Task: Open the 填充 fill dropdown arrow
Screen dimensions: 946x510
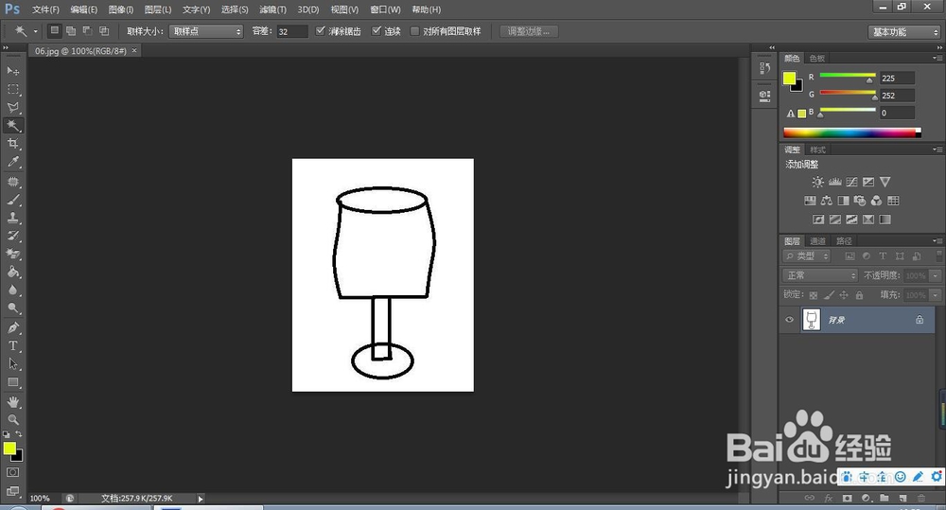Action: coord(936,295)
